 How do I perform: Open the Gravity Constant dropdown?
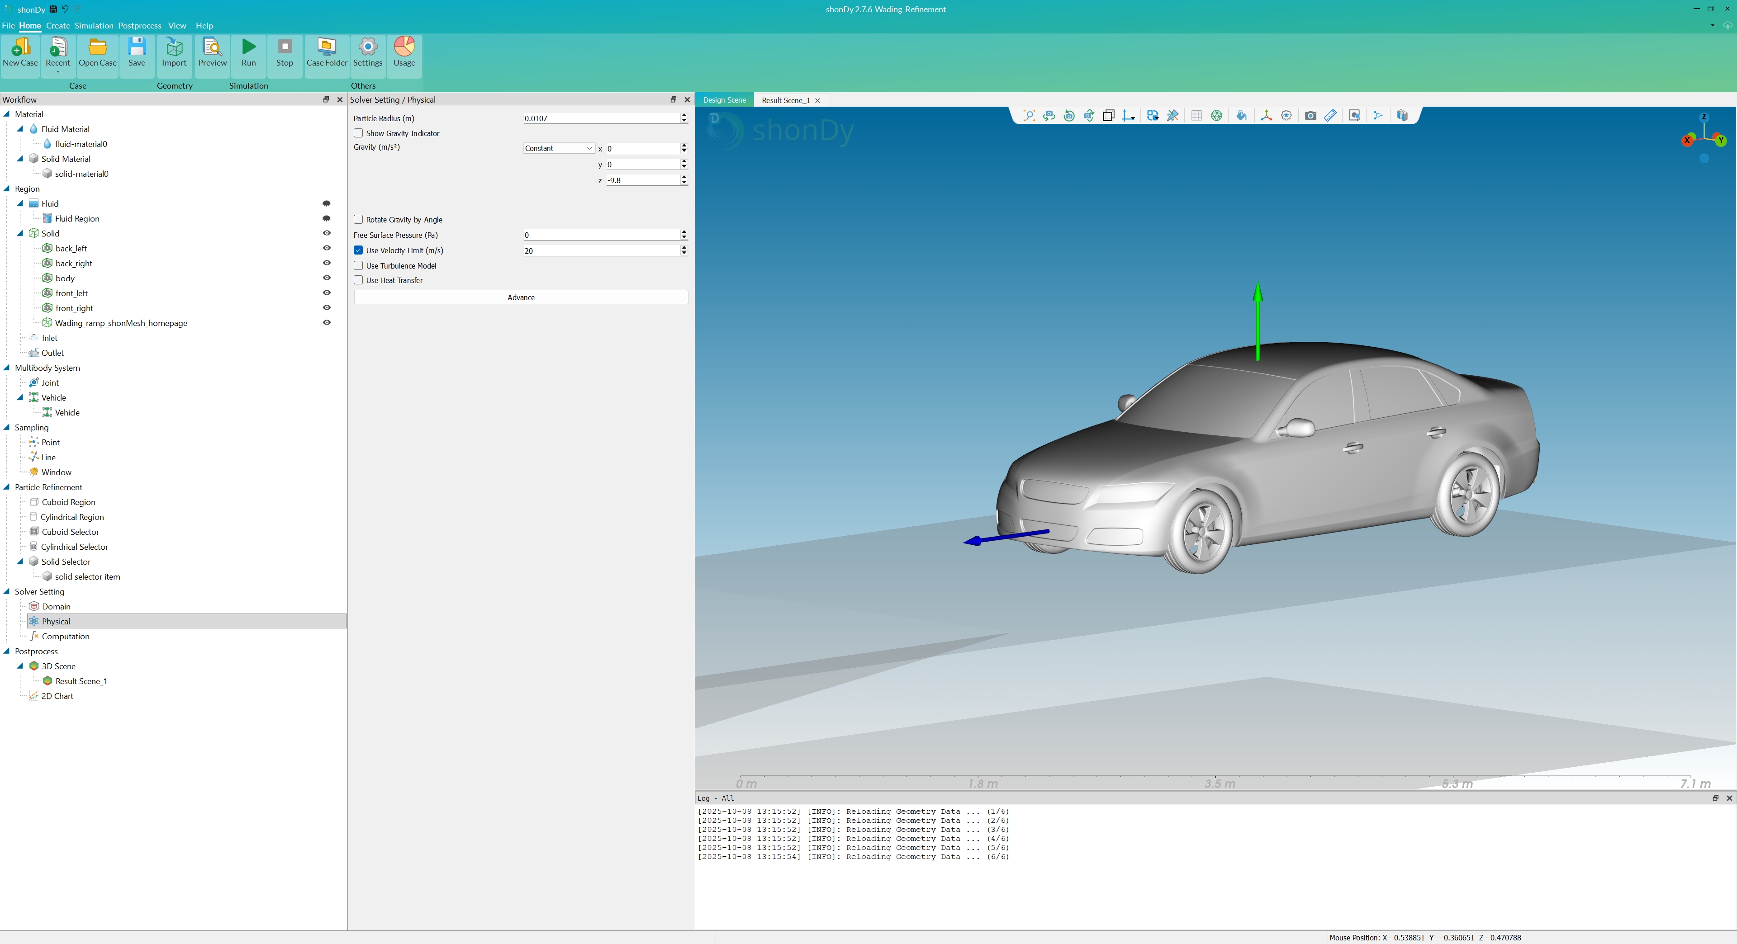click(558, 148)
